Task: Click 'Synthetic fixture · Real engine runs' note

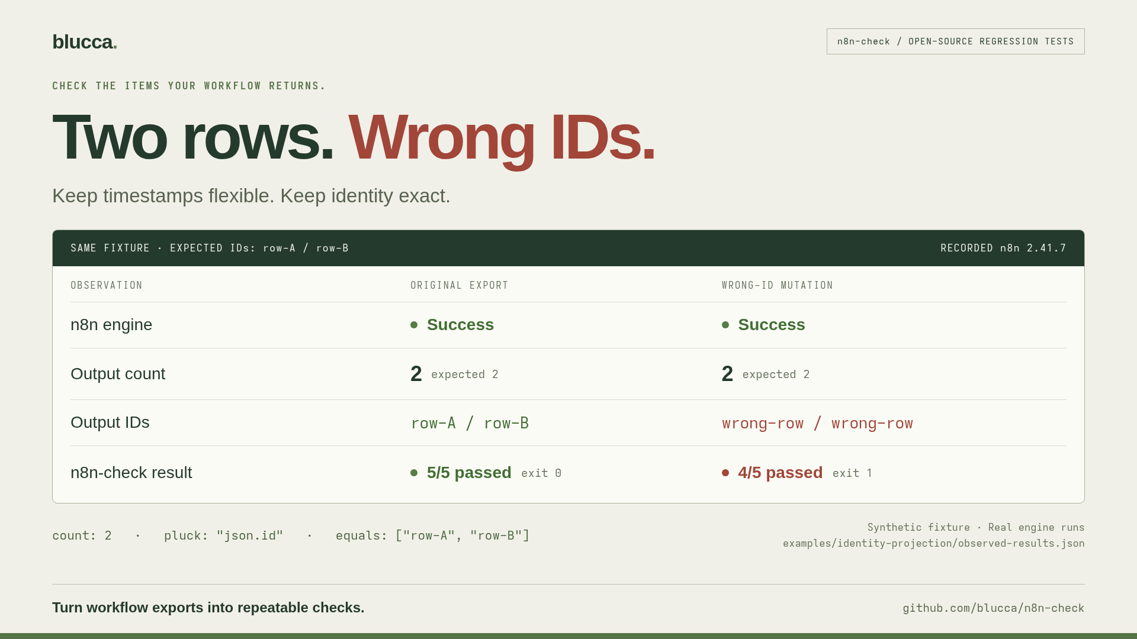Action: [976, 527]
